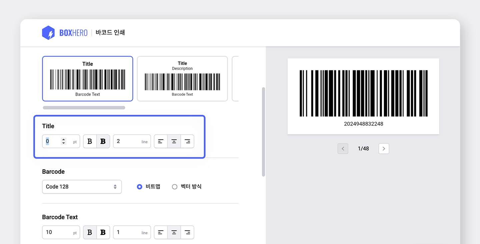
Task: Open the Code 128 barcode type dropdown
Action: coord(82,187)
